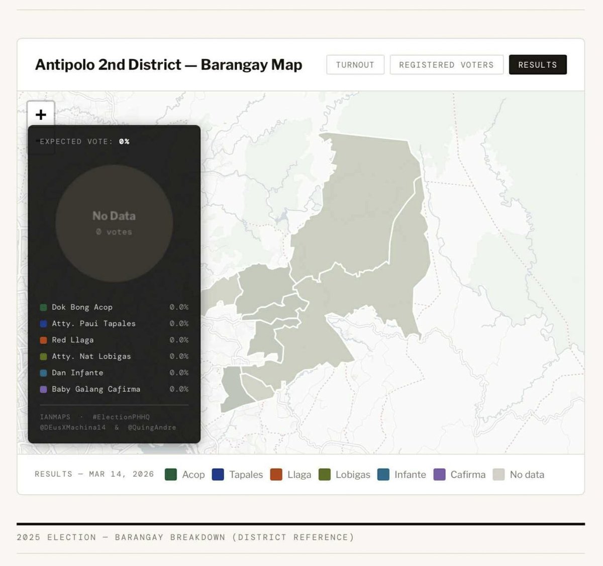
Task: Select the Dan Infante candidate row
Action: click(115, 373)
